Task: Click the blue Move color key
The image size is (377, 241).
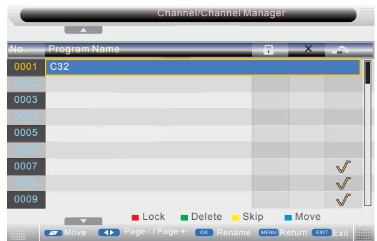Action: pyautogui.click(x=288, y=217)
